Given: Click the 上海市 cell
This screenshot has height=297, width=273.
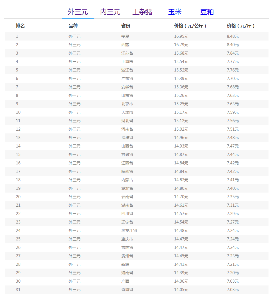Looking at the screenshot, I should pos(127,62).
